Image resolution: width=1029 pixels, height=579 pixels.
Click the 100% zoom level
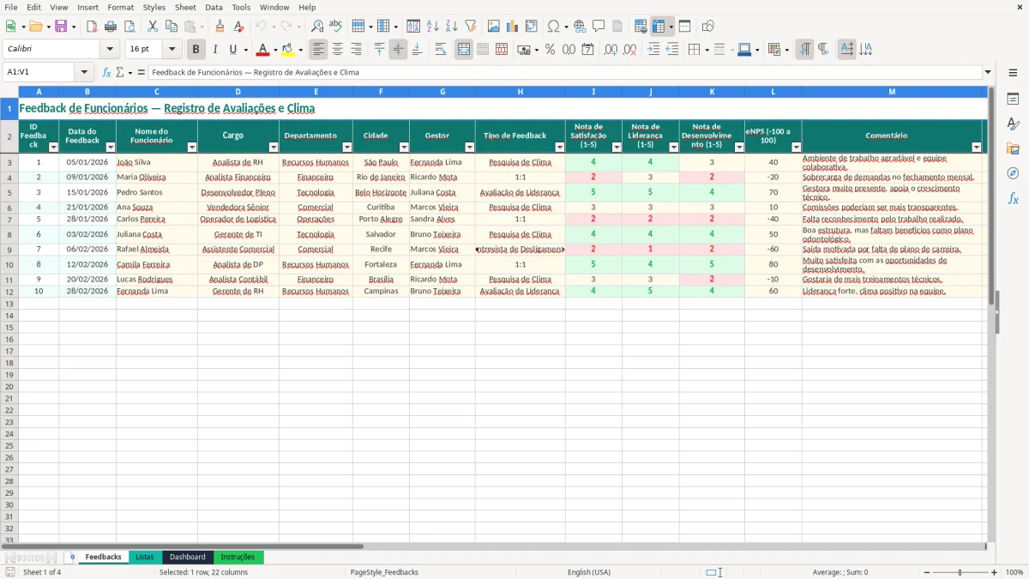pos(1014,572)
